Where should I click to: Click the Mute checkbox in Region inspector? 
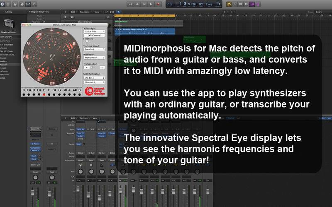click(44, 16)
